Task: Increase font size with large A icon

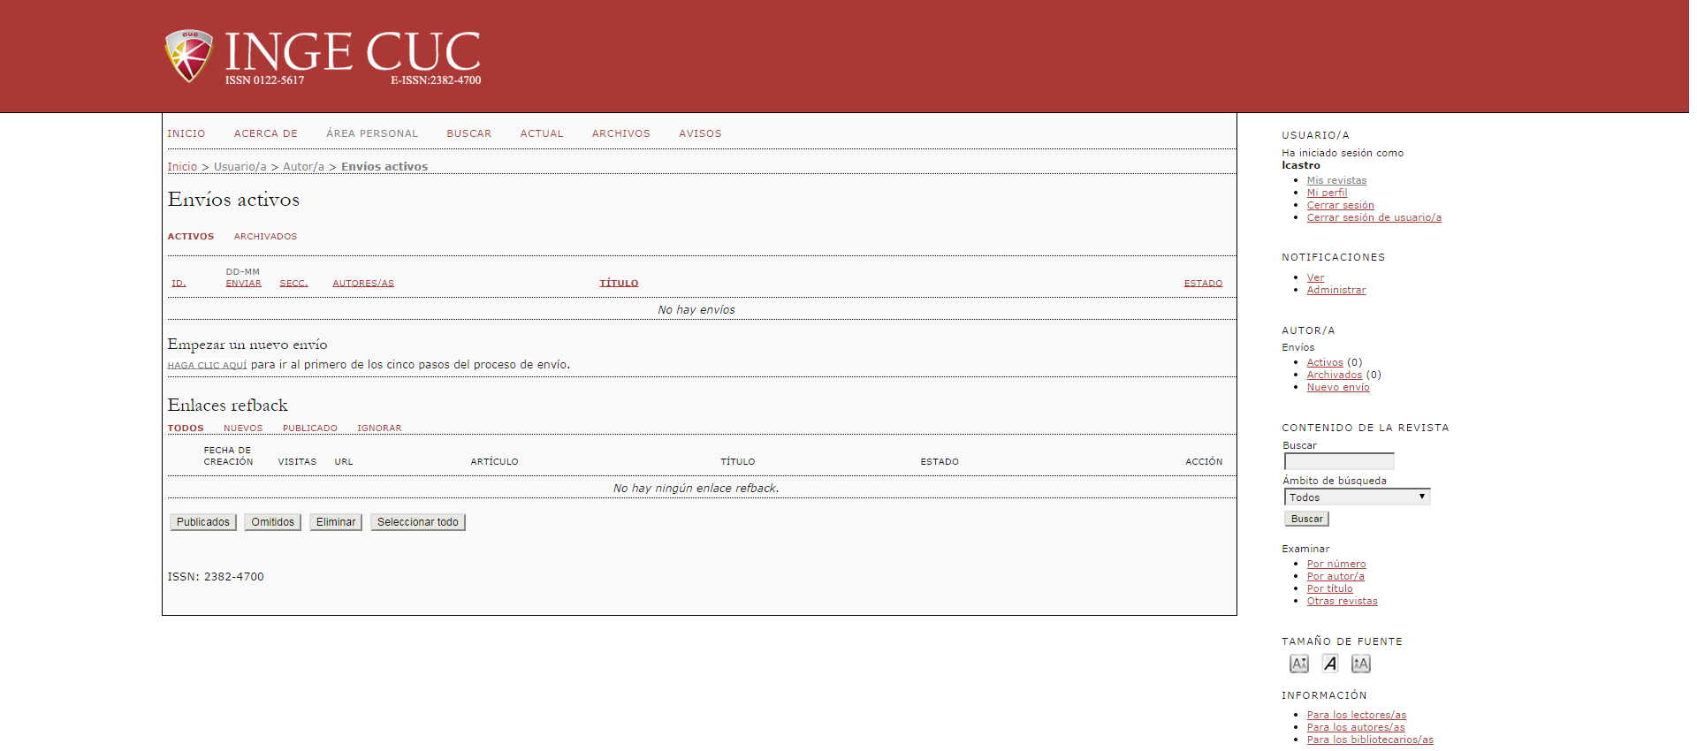Action: [1360, 664]
